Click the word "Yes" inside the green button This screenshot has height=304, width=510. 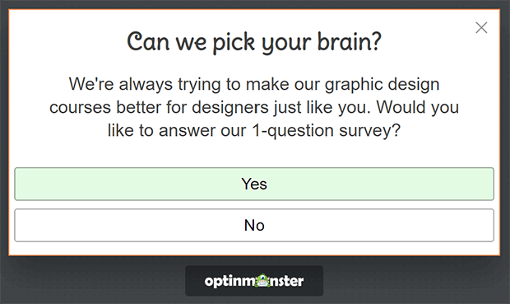click(x=254, y=184)
